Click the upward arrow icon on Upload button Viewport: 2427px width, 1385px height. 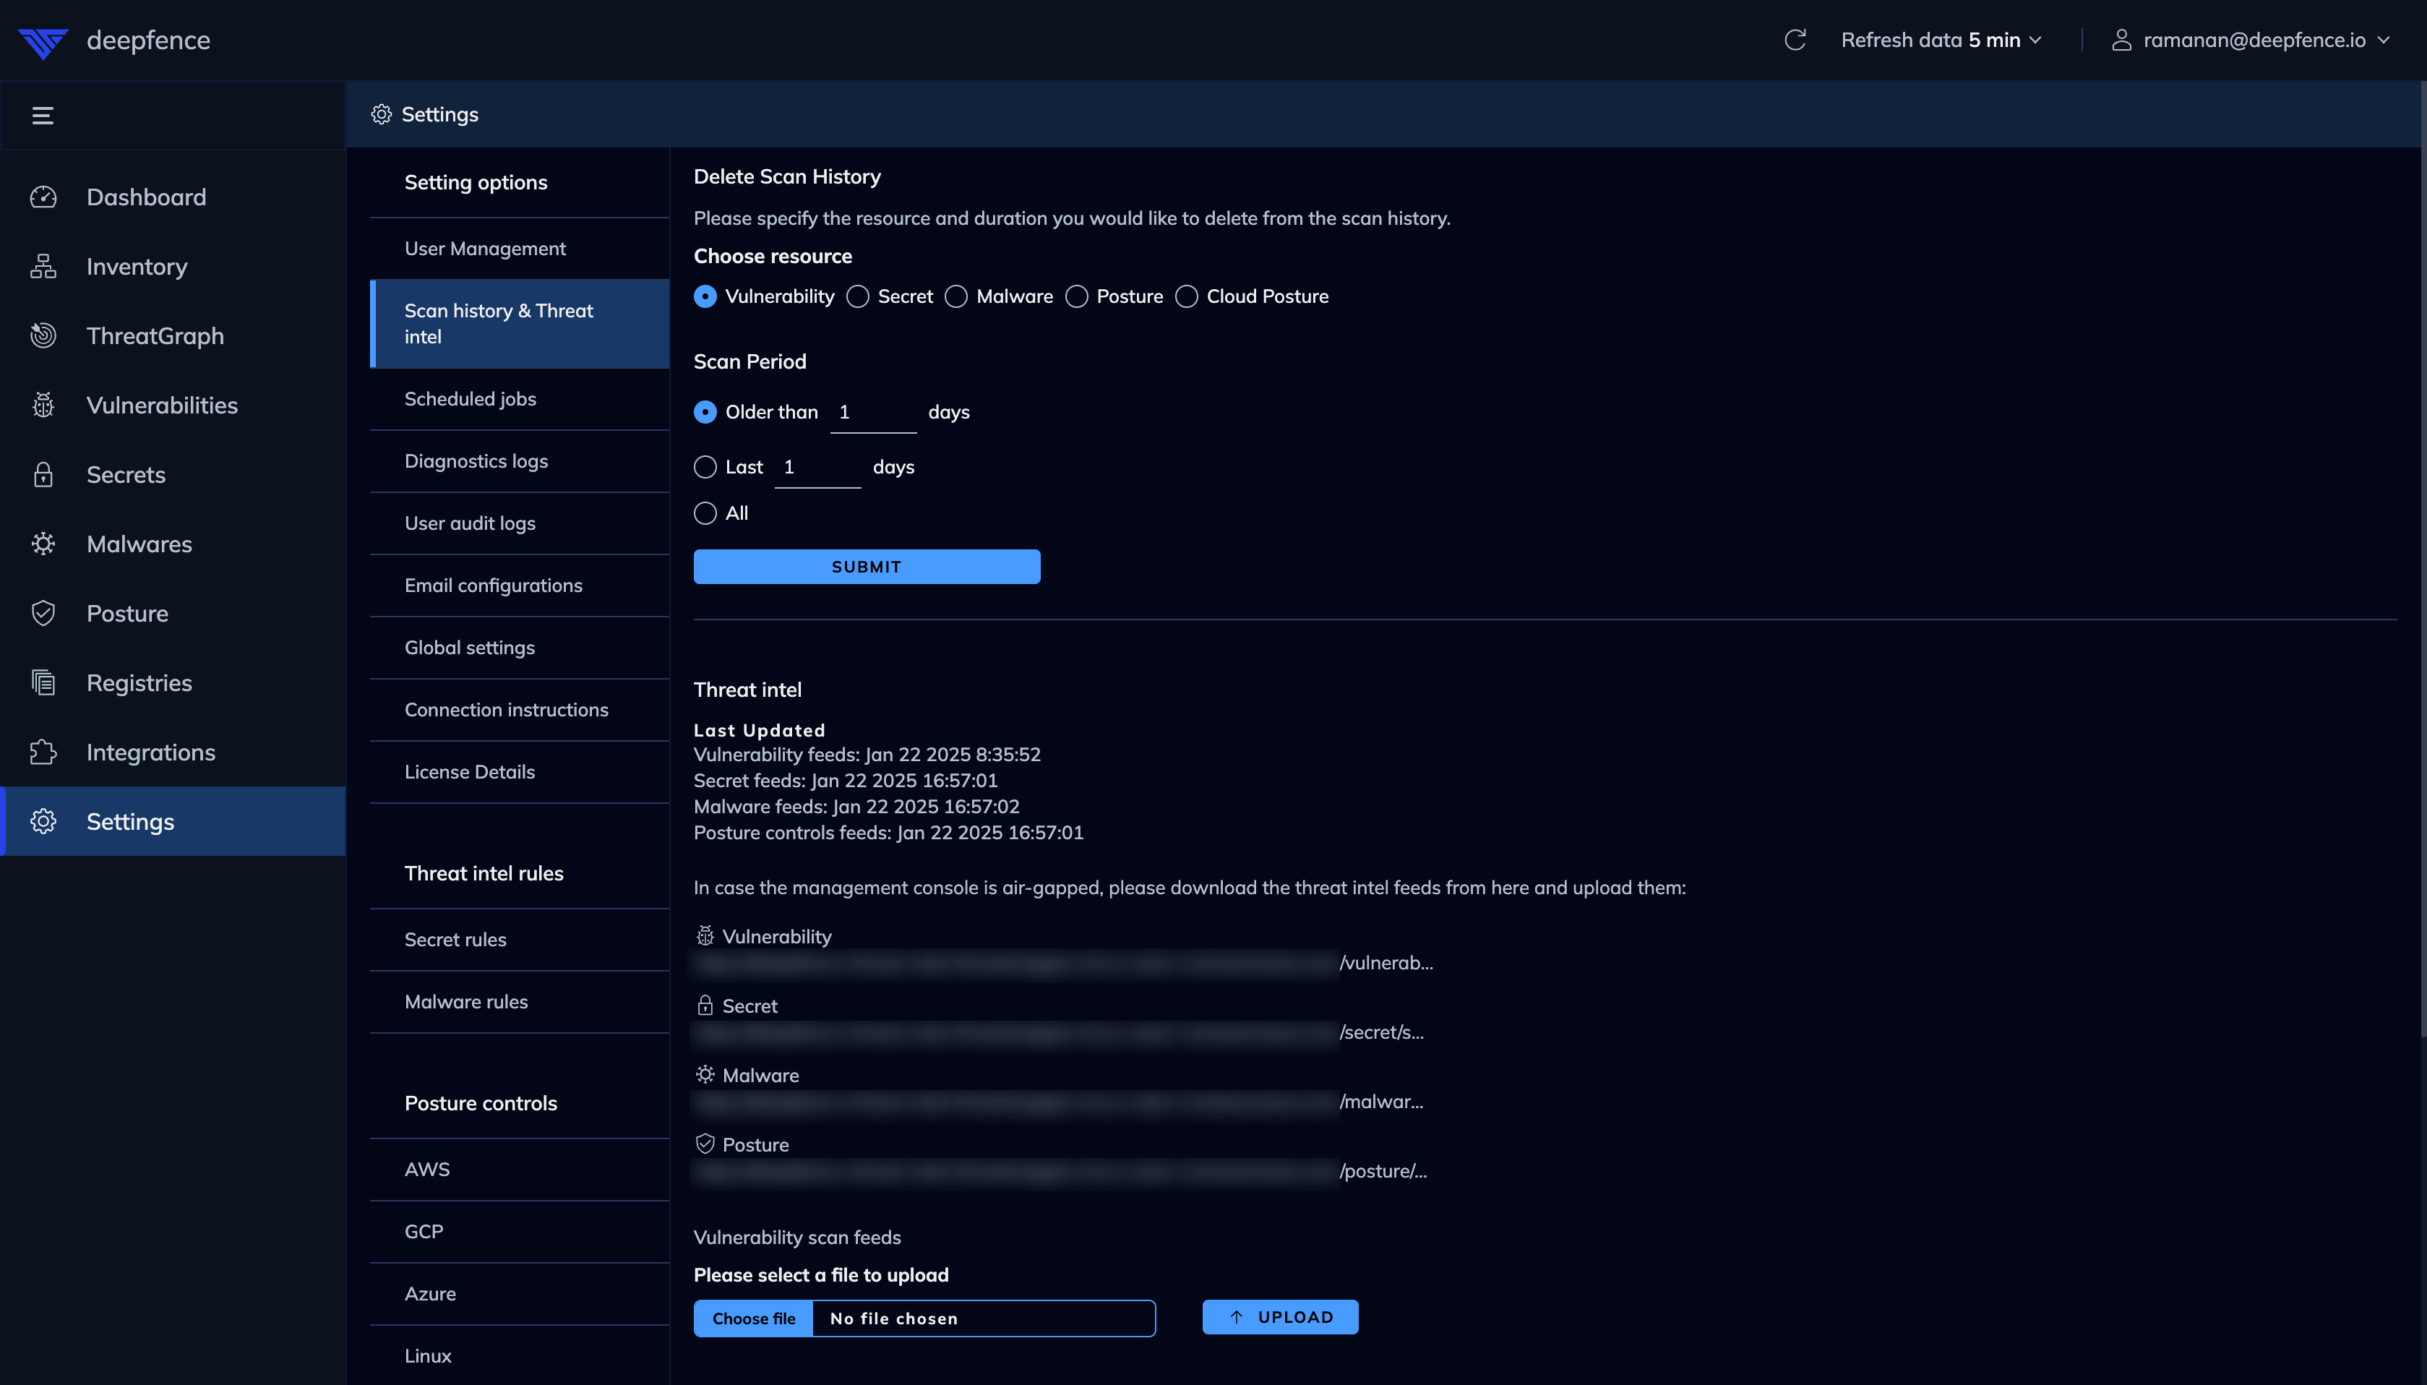[x=1237, y=1318]
